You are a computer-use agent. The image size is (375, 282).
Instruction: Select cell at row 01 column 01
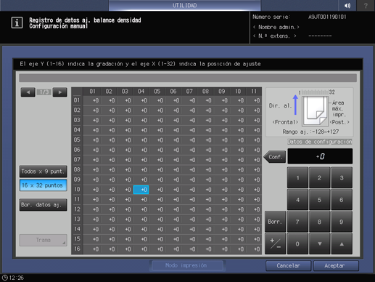coord(93,100)
